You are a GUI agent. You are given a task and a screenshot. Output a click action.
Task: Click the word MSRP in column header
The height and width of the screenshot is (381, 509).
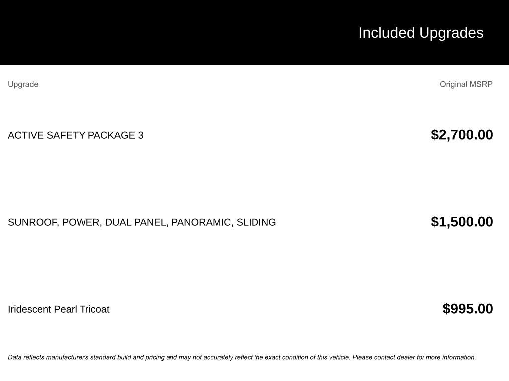click(481, 84)
